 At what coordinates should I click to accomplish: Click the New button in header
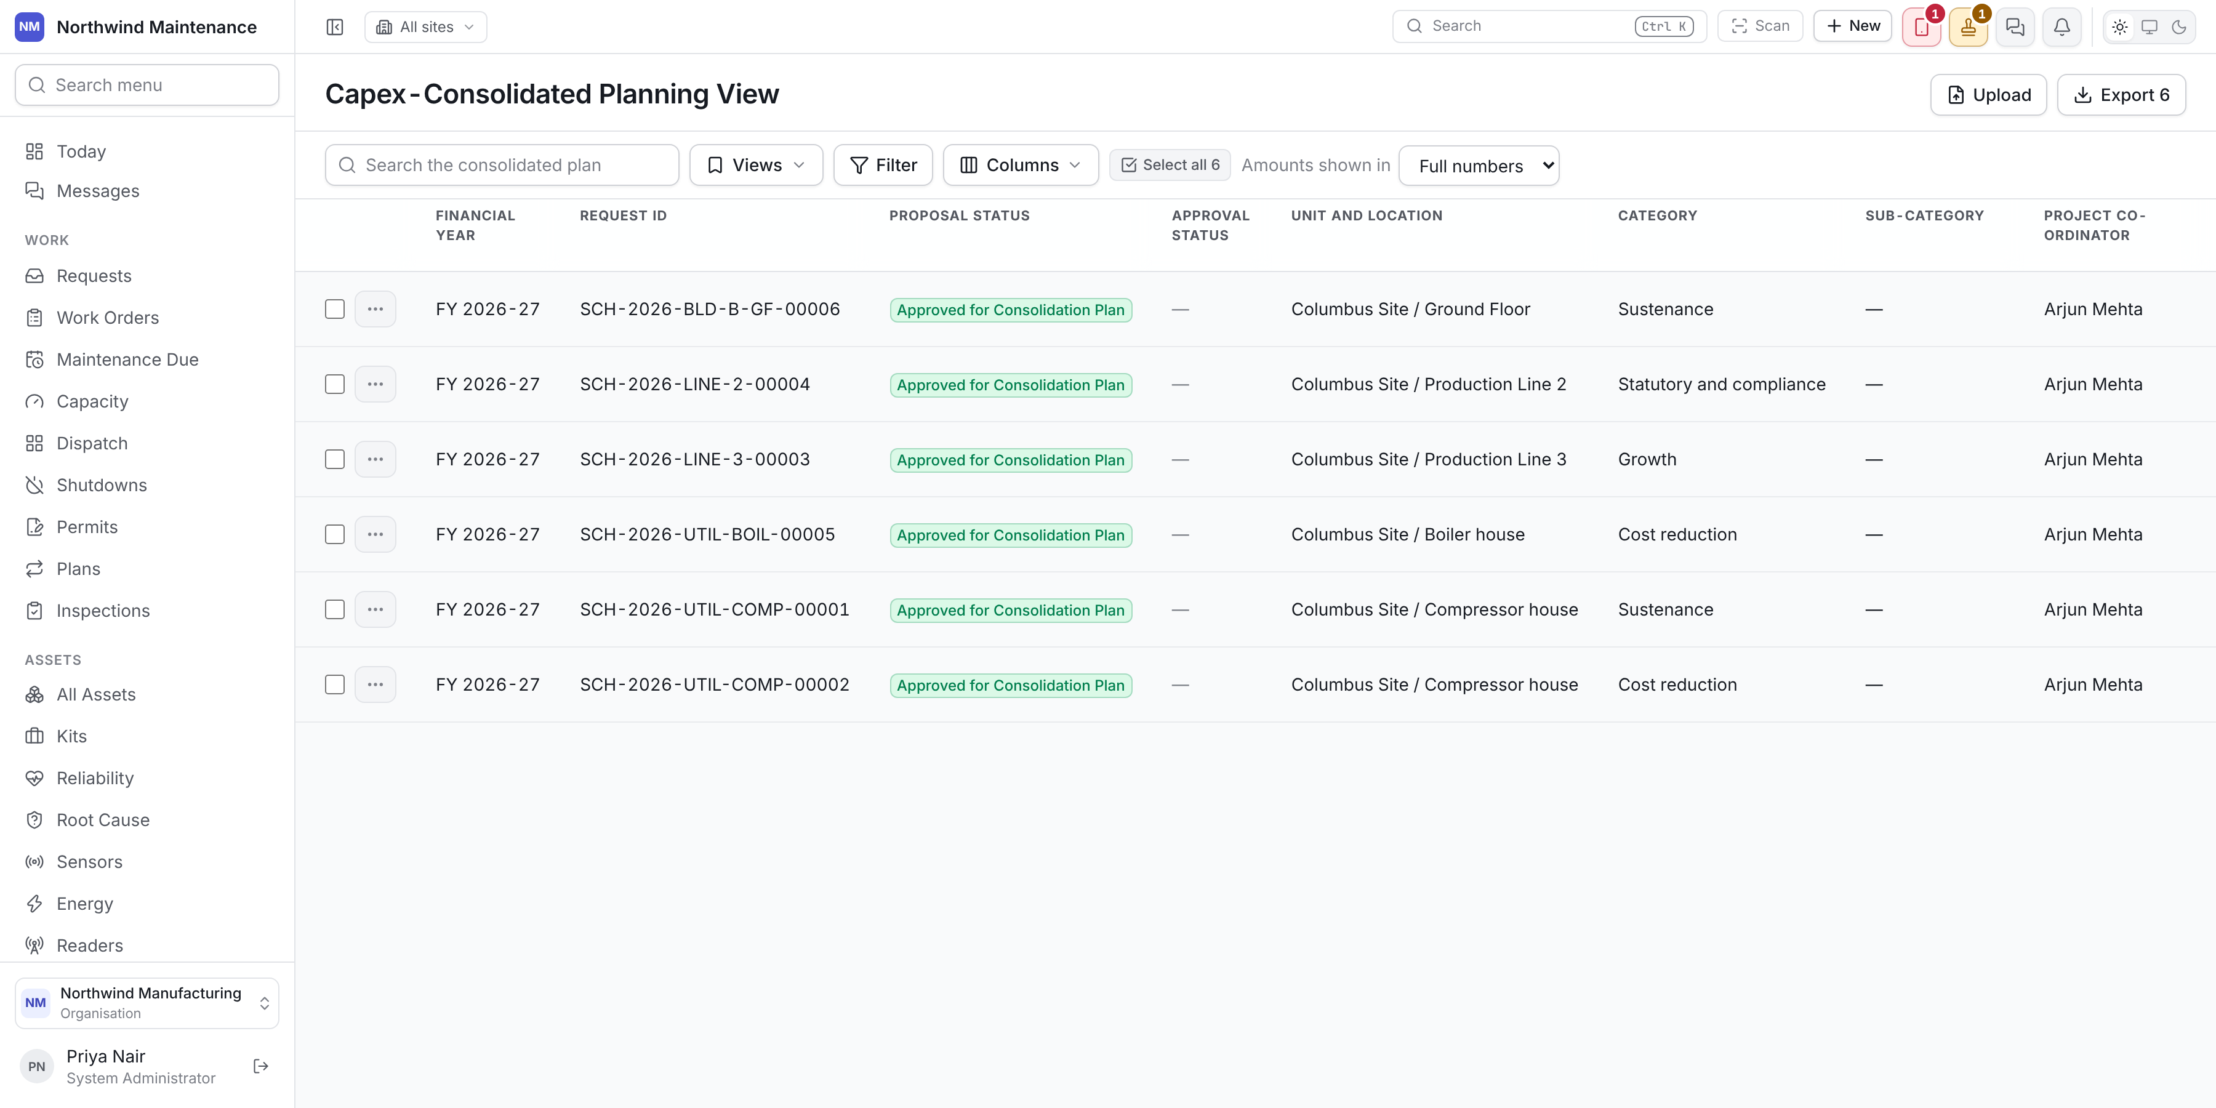click(1852, 26)
